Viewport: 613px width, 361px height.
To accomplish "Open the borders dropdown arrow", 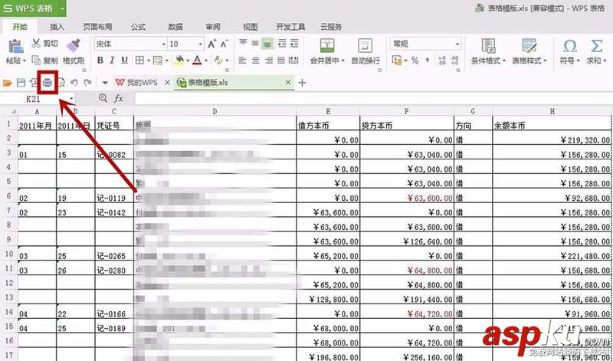I will pos(149,61).
